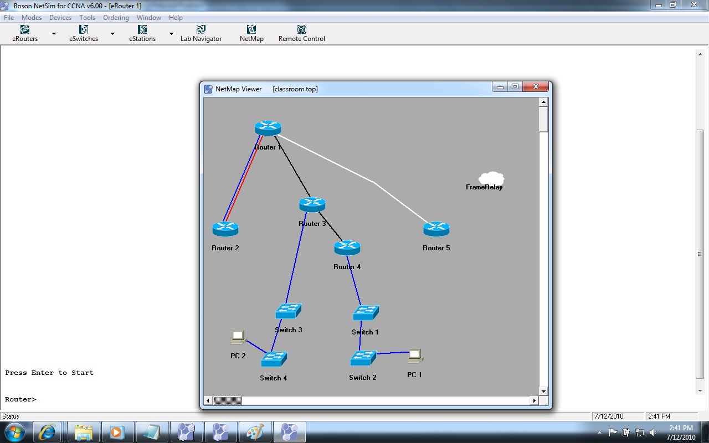Screen dimensions: 709x443
Task: Open Paint from the taskbar
Action: pyautogui.click(x=254, y=431)
